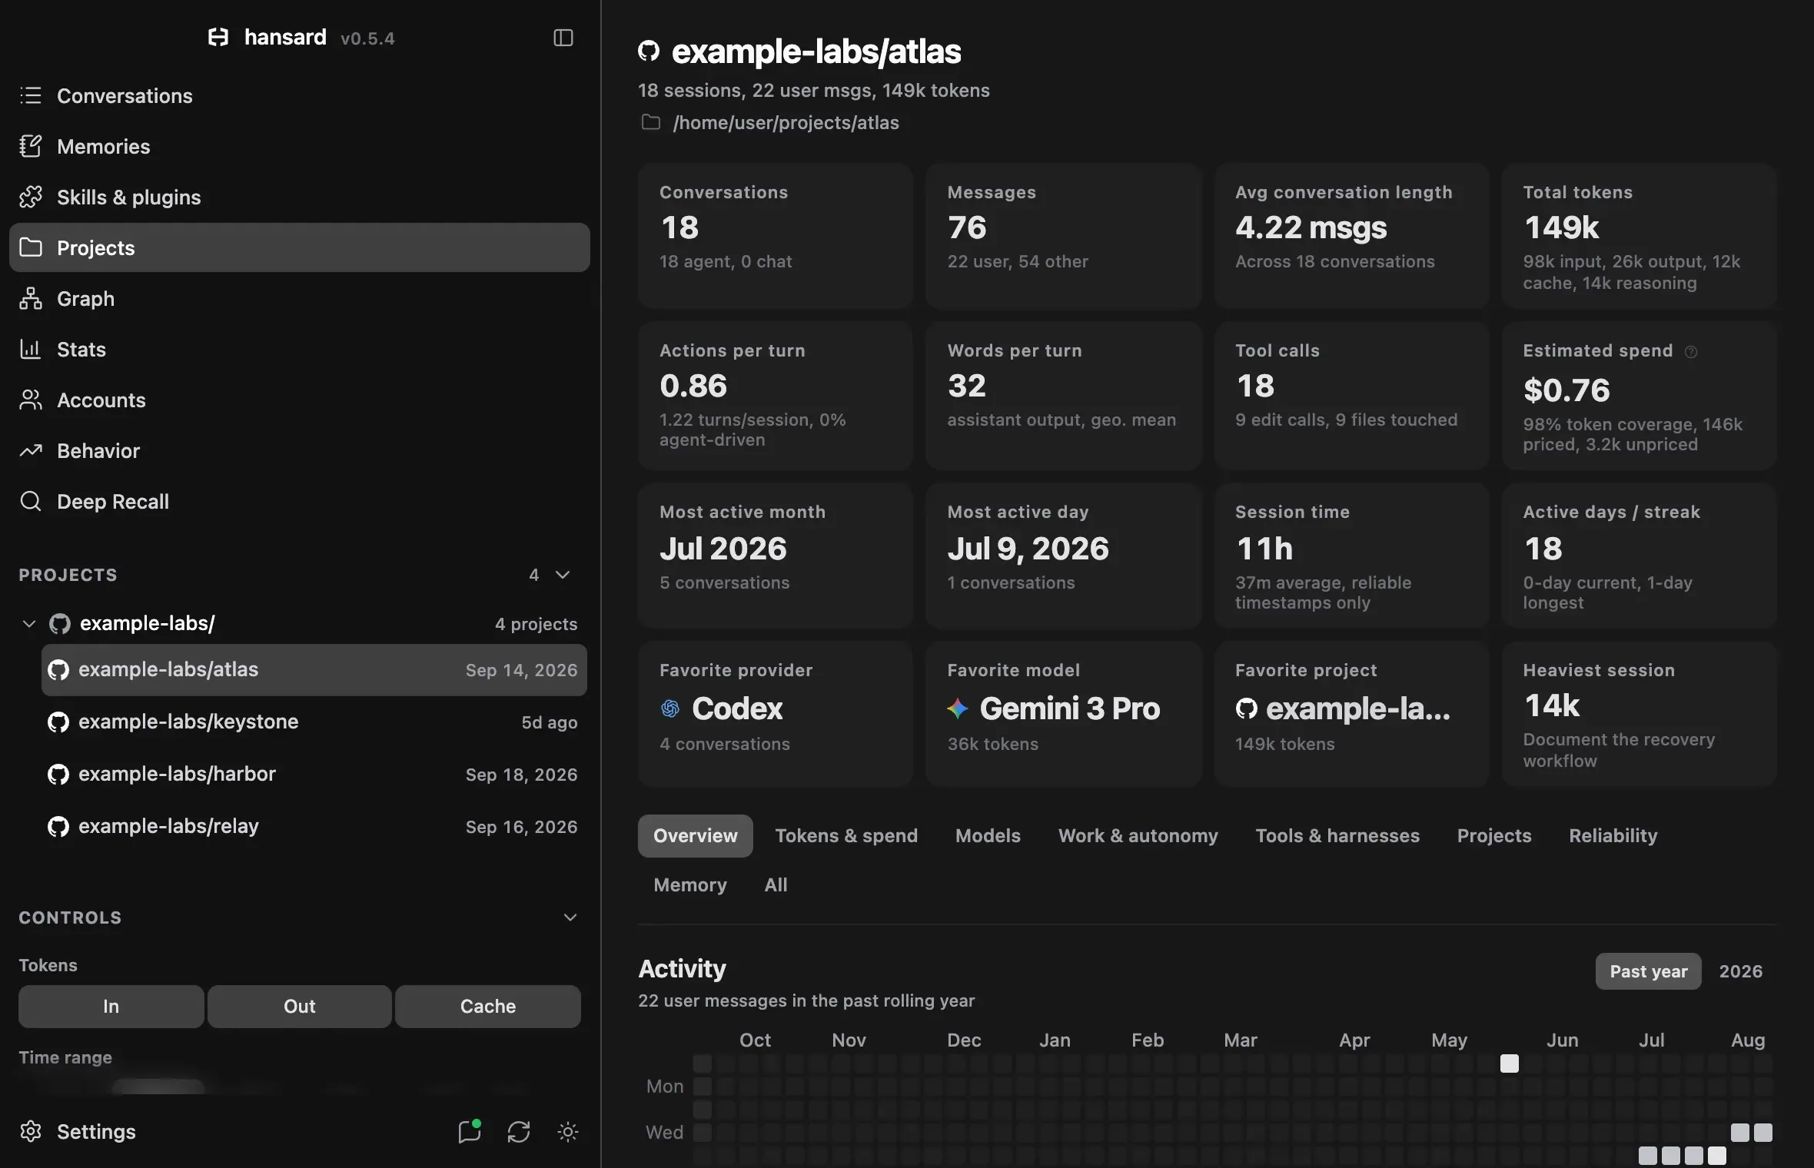Open the Tools & harnesses tab
This screenshot has height=1168, width=1814.
point(1337,835)
